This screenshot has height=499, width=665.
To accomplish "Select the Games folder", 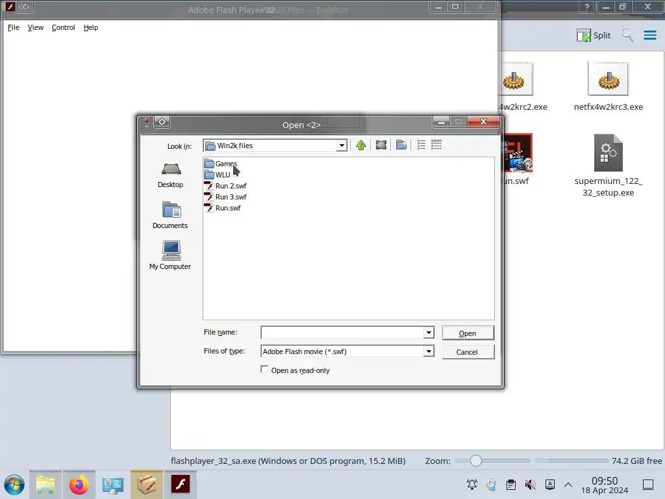I will click(x=221, y=164).
